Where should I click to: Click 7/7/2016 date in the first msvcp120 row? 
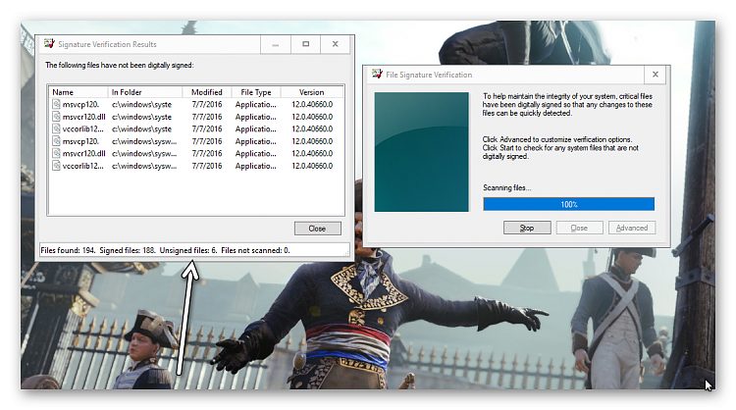pos(206,104)
